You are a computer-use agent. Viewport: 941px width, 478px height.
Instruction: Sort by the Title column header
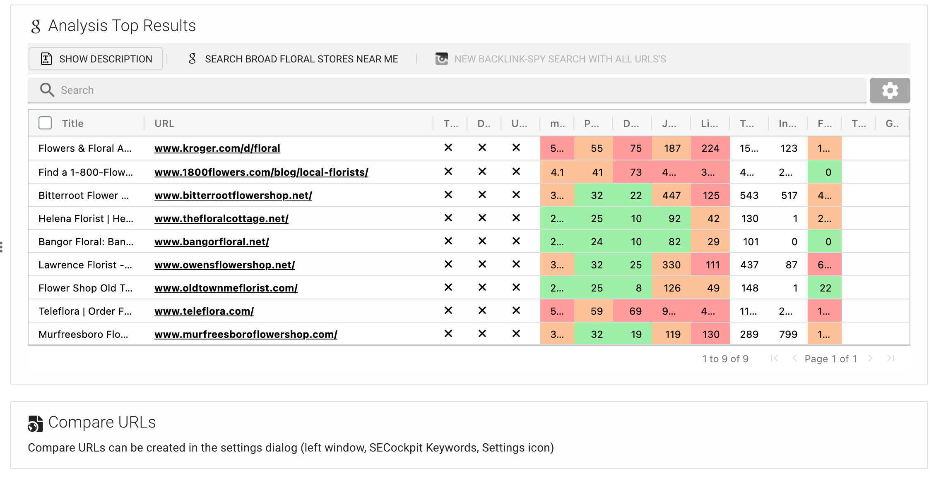click(72, 123)
